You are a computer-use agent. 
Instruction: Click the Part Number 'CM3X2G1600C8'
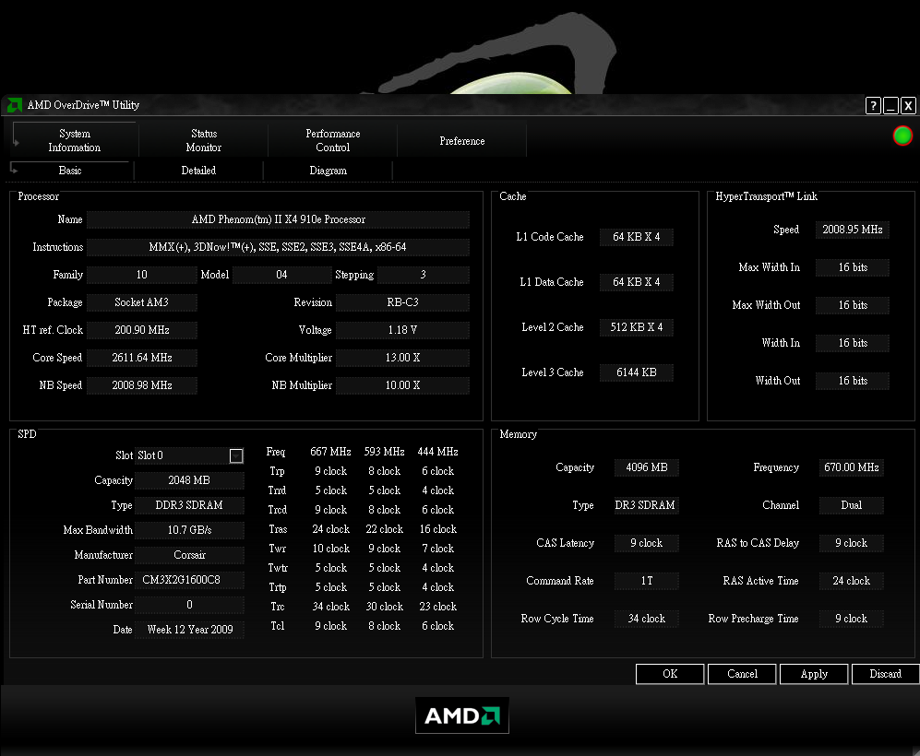point(189,580)
